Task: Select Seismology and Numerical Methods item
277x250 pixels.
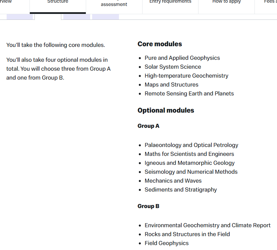Action: coord(191,172)
